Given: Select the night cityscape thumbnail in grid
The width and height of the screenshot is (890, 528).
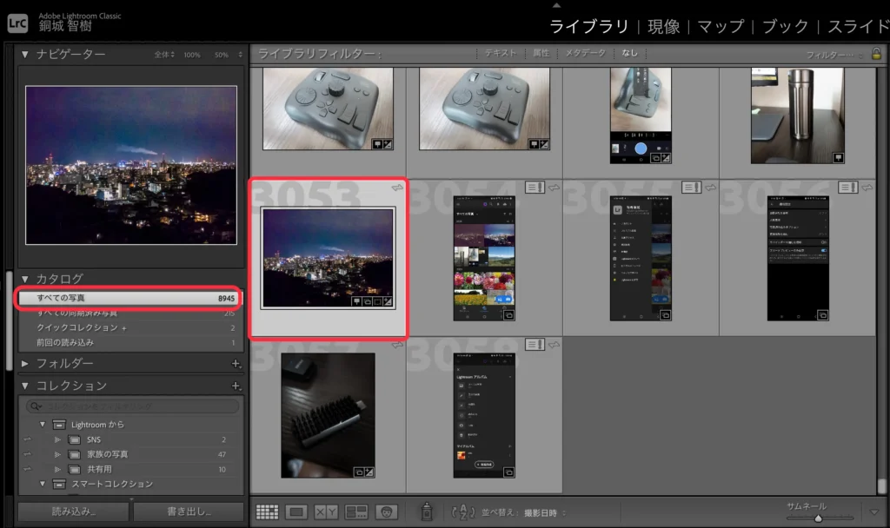Looking at the screenshot, I should (329, 258).
